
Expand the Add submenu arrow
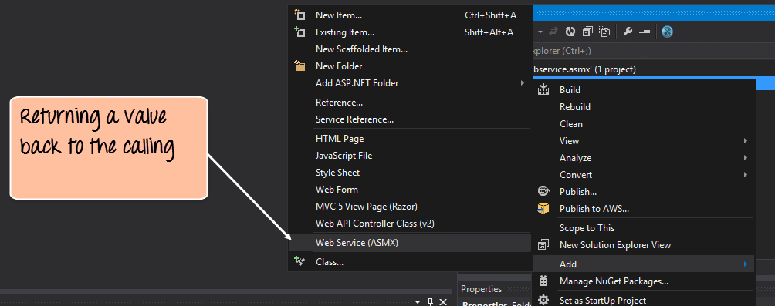[746, 264]
